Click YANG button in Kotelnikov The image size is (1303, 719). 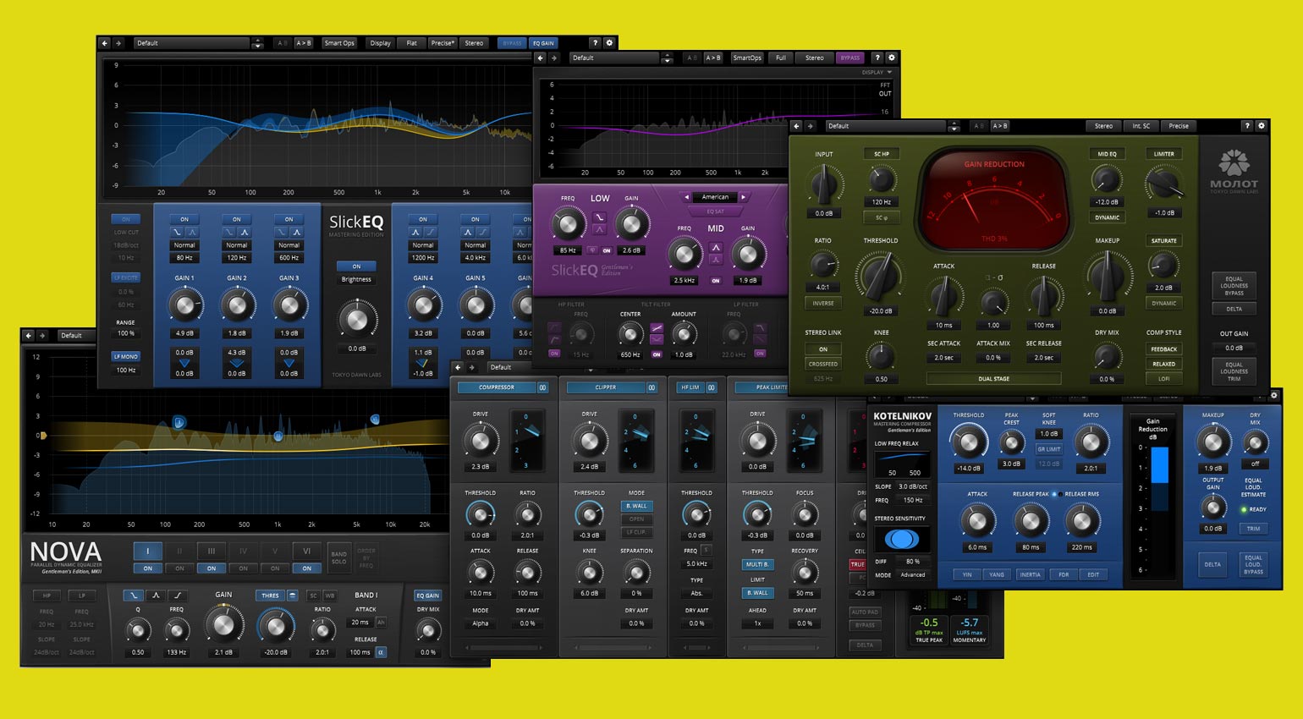tap(997, 574)
